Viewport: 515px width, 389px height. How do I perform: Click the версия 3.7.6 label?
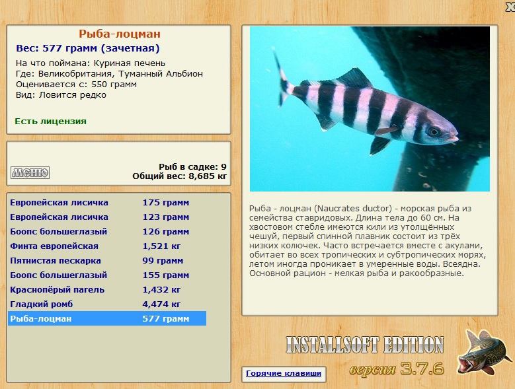tap(397, 369)
